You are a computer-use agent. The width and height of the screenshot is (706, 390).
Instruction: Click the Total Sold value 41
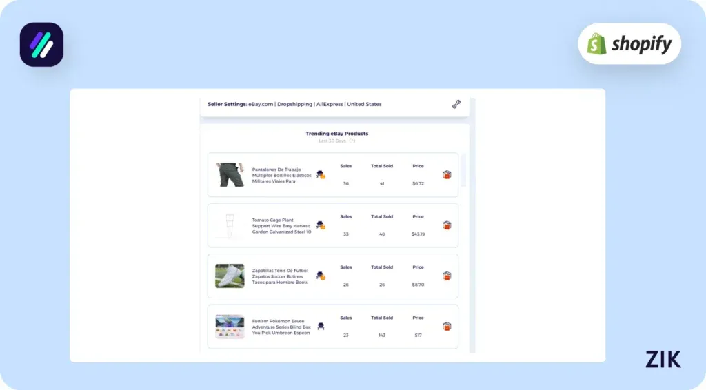point(382,183)
